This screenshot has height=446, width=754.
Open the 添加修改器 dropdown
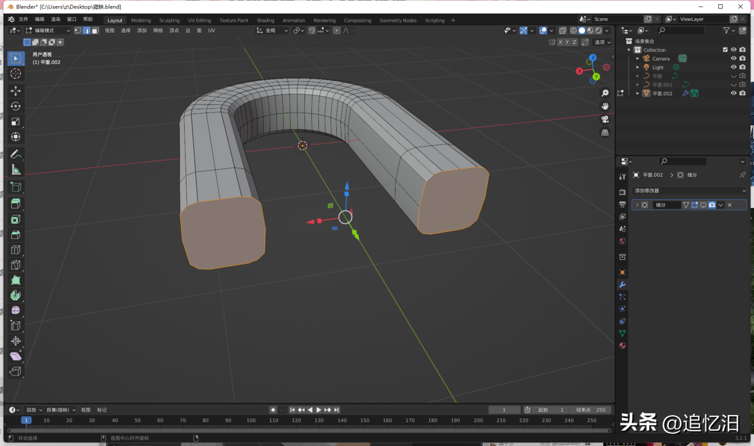click(x=689, y=190)
